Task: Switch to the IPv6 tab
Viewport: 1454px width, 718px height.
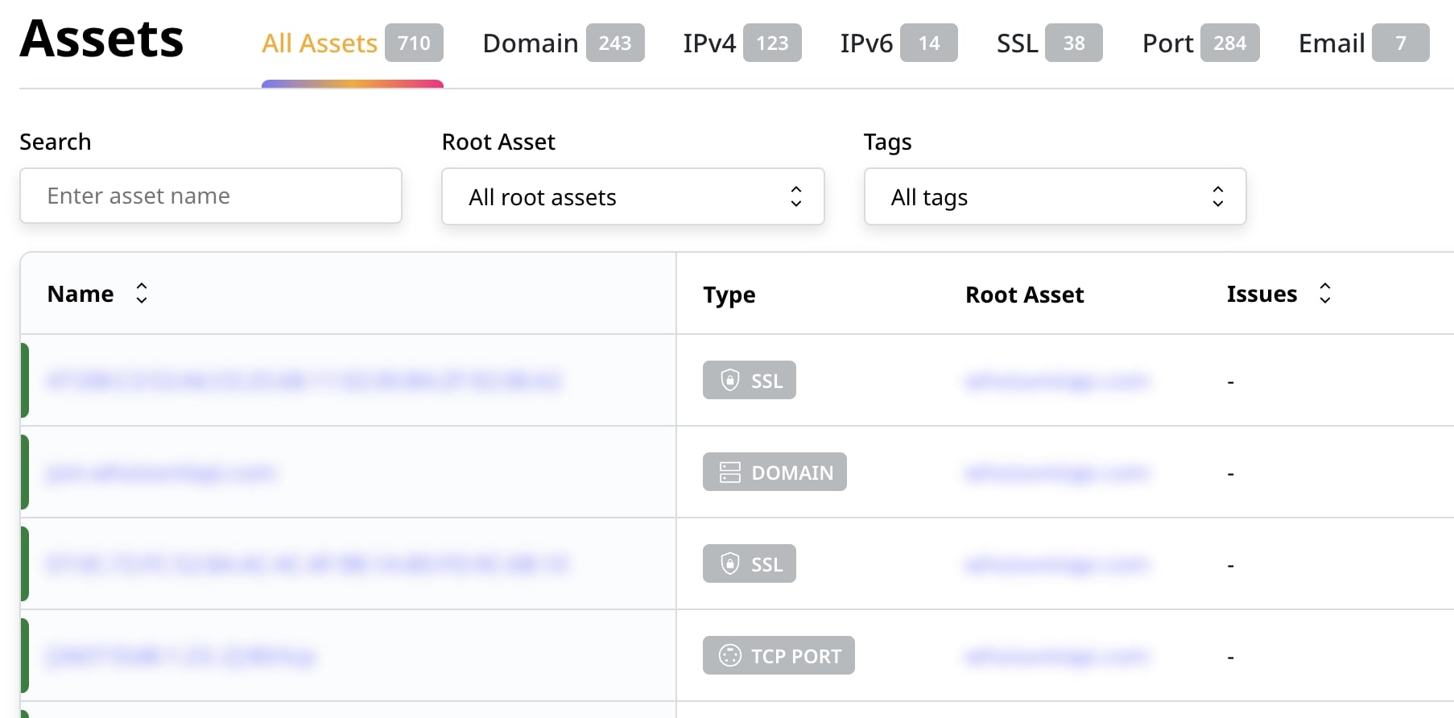Action: pyautogui.click(x=866, y=43)
